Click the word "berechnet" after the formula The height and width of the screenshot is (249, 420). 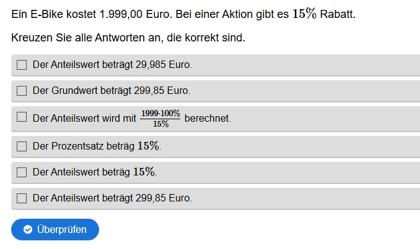coord(207,118)
